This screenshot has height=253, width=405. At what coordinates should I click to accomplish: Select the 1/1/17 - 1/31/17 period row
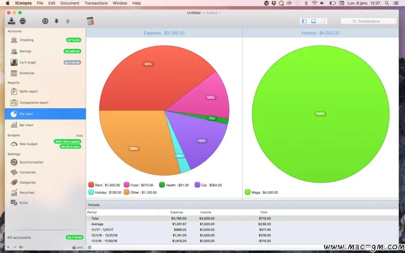(242, 230)
